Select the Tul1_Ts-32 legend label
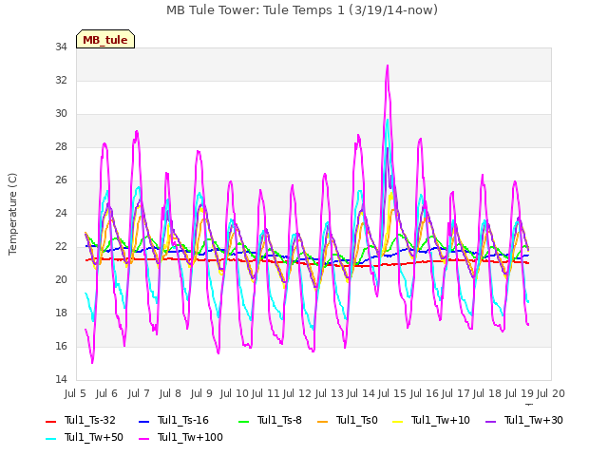This screenshot has height=456, width=608. pyautogui.click(x=90, y=420)
